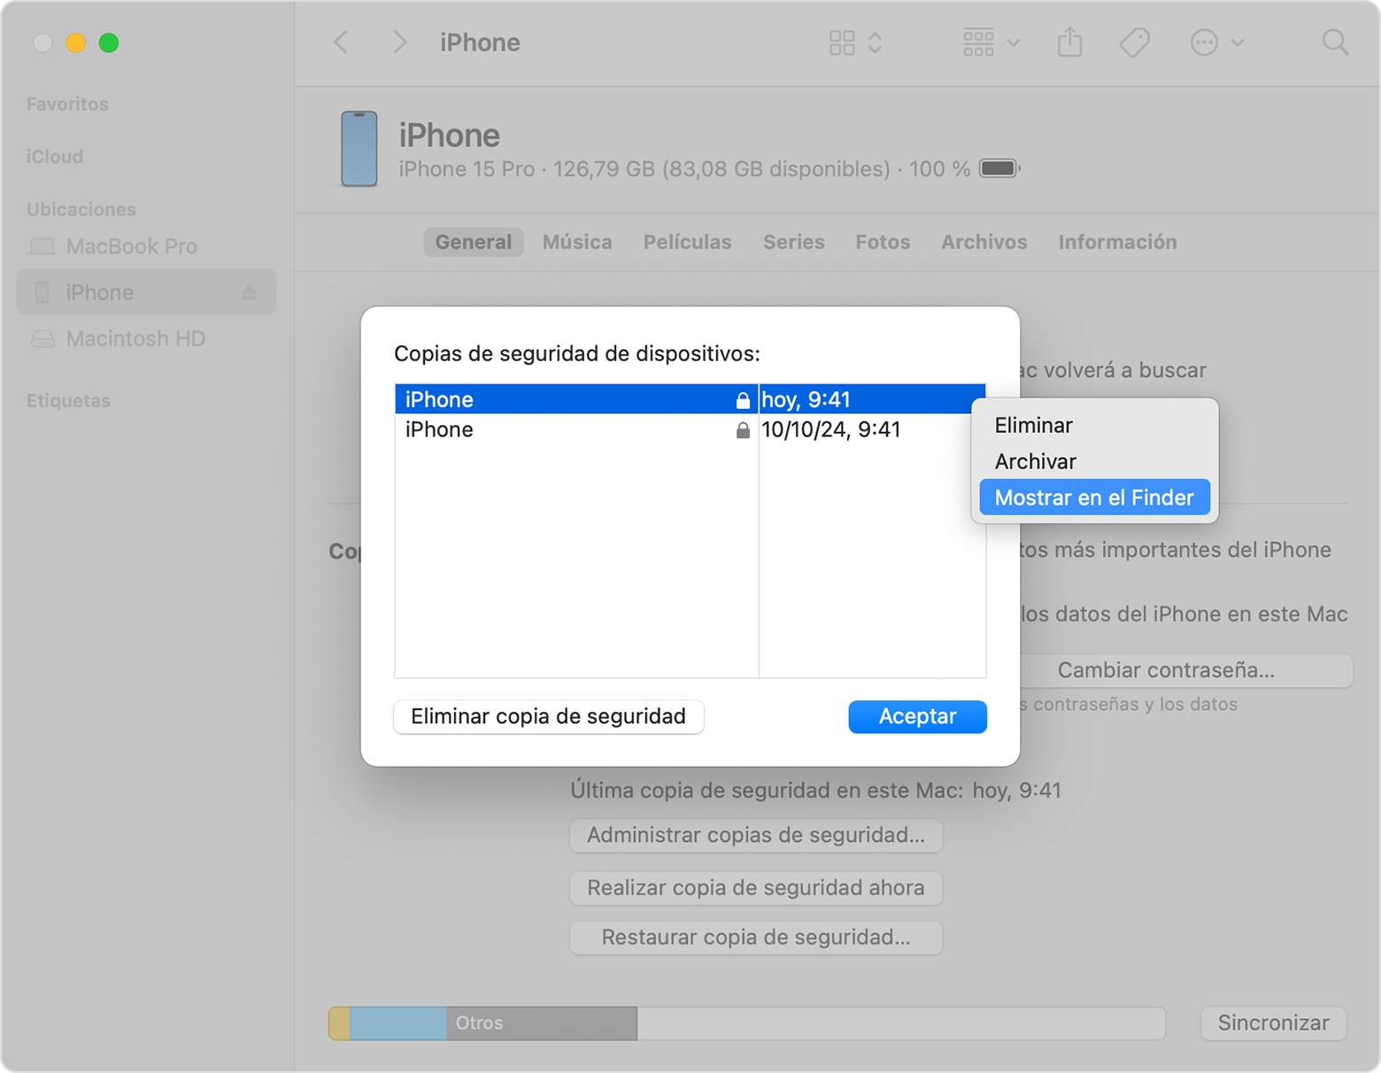Click Favoritos sidebar heading
Screen dimensions: 1381x1073
pos(67,104)
